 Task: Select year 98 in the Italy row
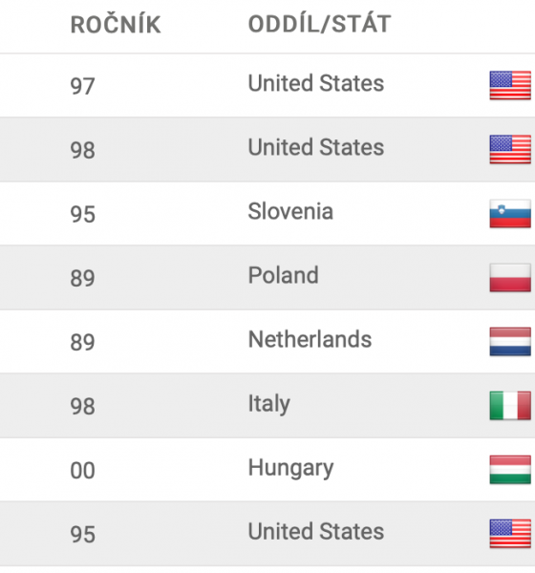click(83, 407)
